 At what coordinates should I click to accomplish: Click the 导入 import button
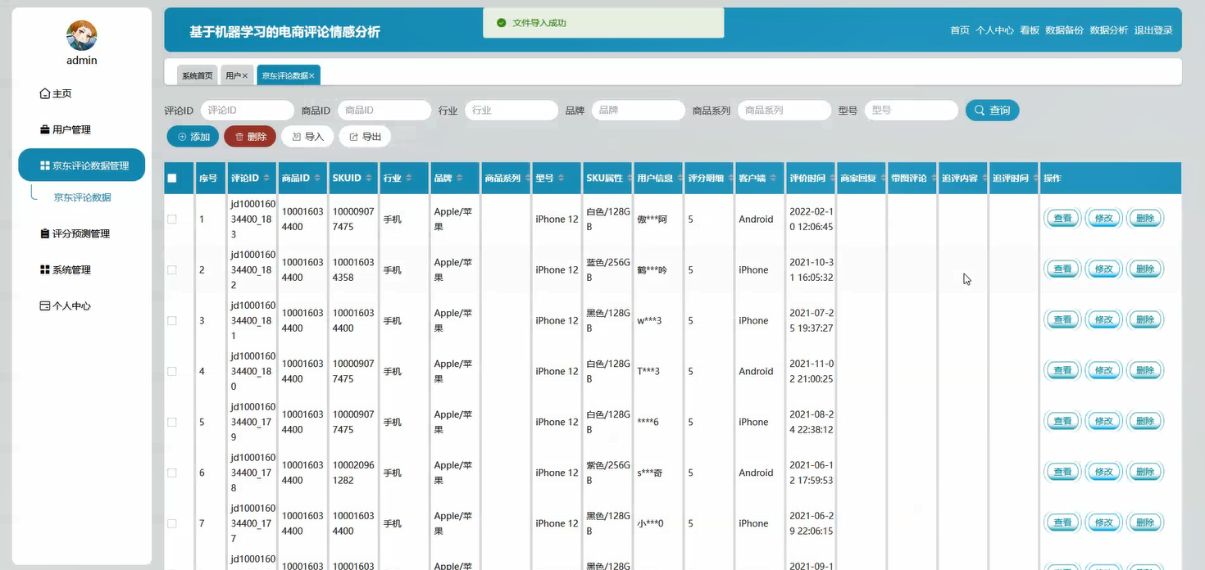pyautogui.click(x=307, y=137)
